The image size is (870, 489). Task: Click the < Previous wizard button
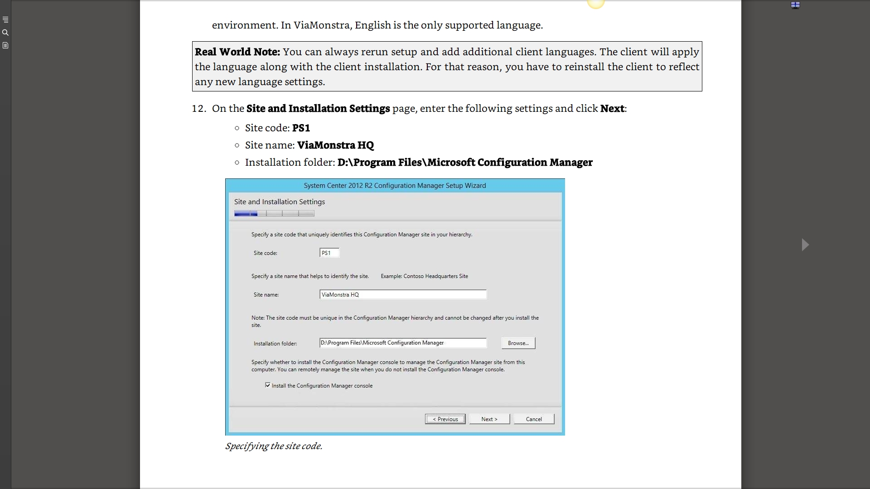[x=445, y=419]
